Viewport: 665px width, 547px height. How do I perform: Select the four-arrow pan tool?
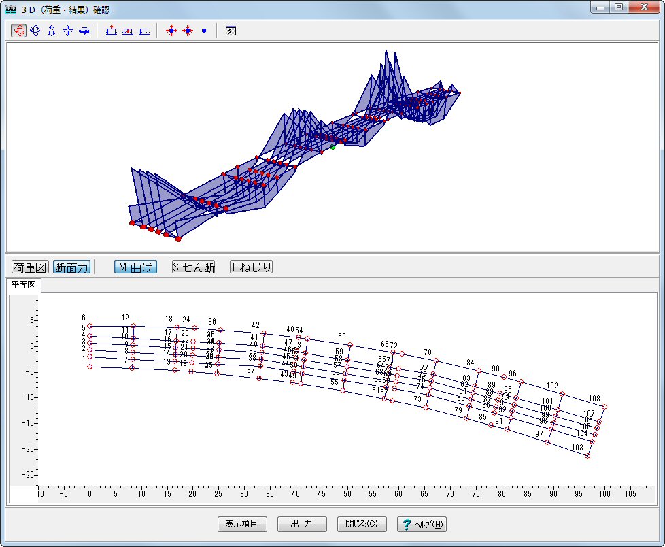(x=67, y=31)
